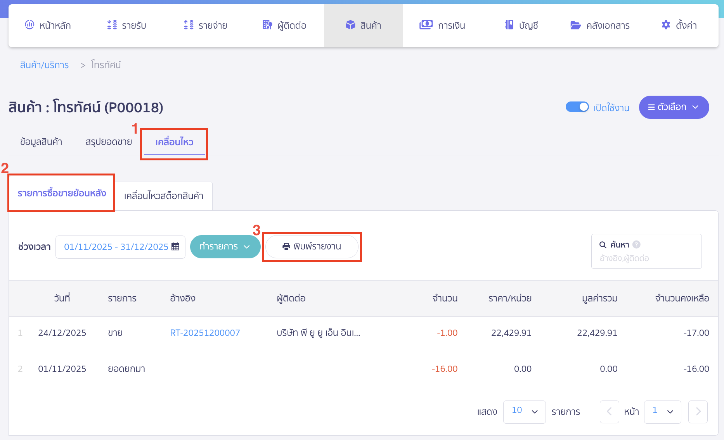The width and height of the screenshot is (724, 440).
Task: Switch to เคลื่อนไหวสต็อกสินค้า tab
Action: coord(164,196)
